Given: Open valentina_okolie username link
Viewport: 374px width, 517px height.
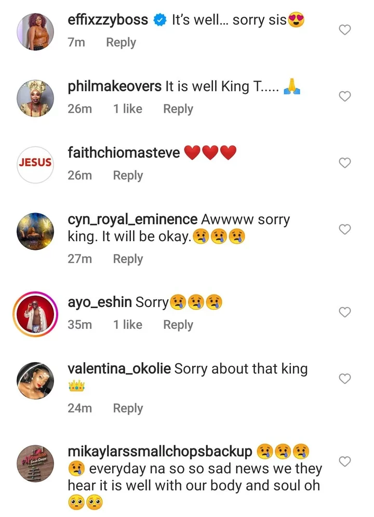Looking at the screenshot, I should (x=119, y=369).
